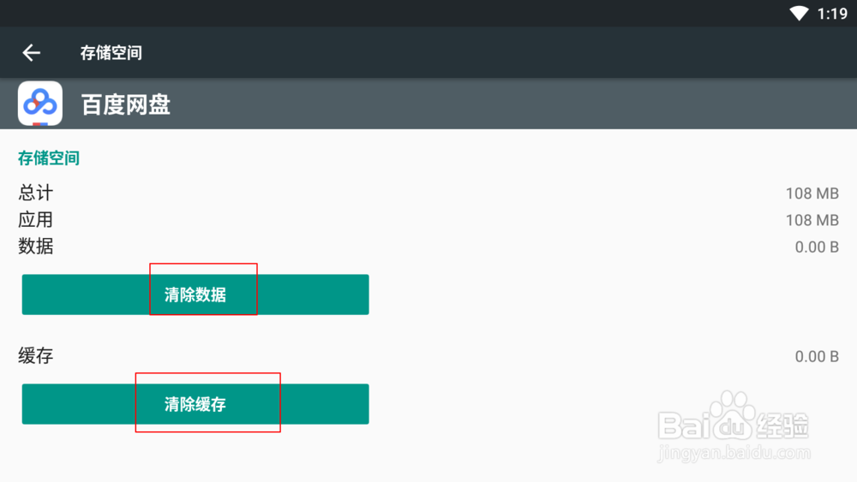This screenshot has width=857, height=482.
Task: Click the 百度网盘 app name
Action: tap(126, 104)
